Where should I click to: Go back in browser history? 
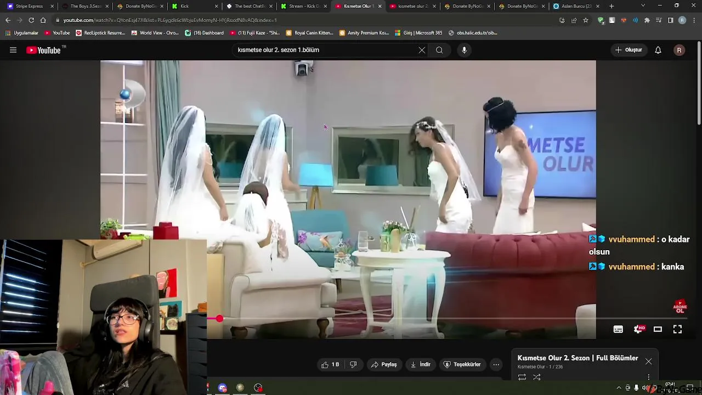8,20
